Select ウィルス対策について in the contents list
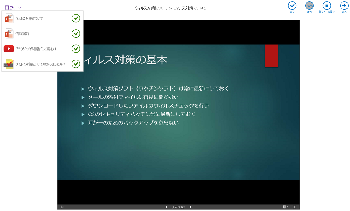Viewport: 350px width, 211px height. click(x=29, y=18)
